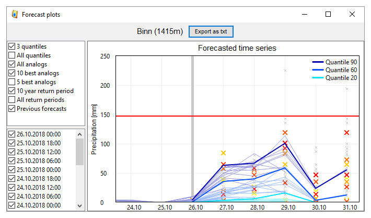This screenshot has height=218, width=371.
Task: Enable the All quantiles checkbox
Action: tap(12, 55)
